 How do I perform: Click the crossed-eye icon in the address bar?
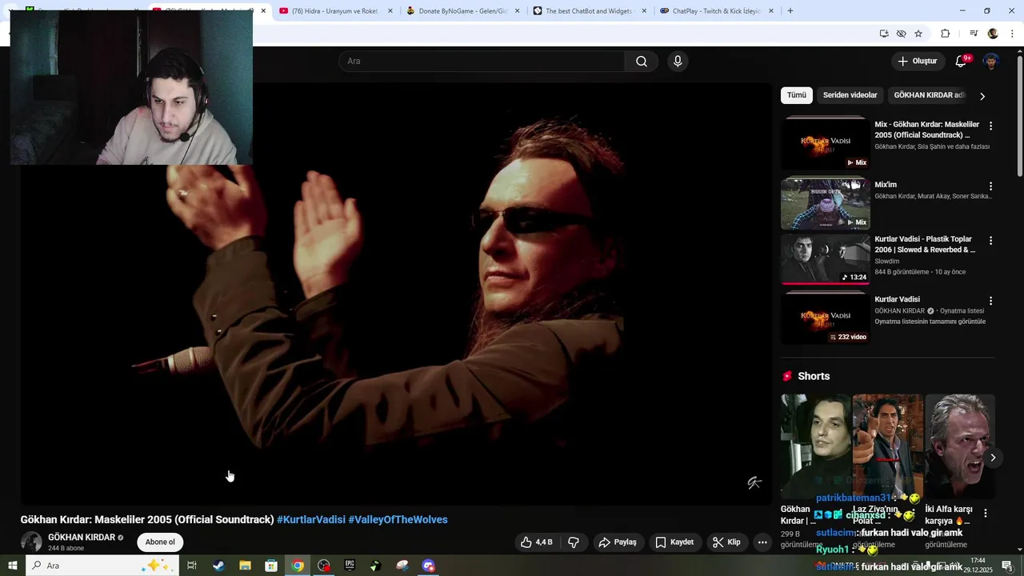point(902,34)
